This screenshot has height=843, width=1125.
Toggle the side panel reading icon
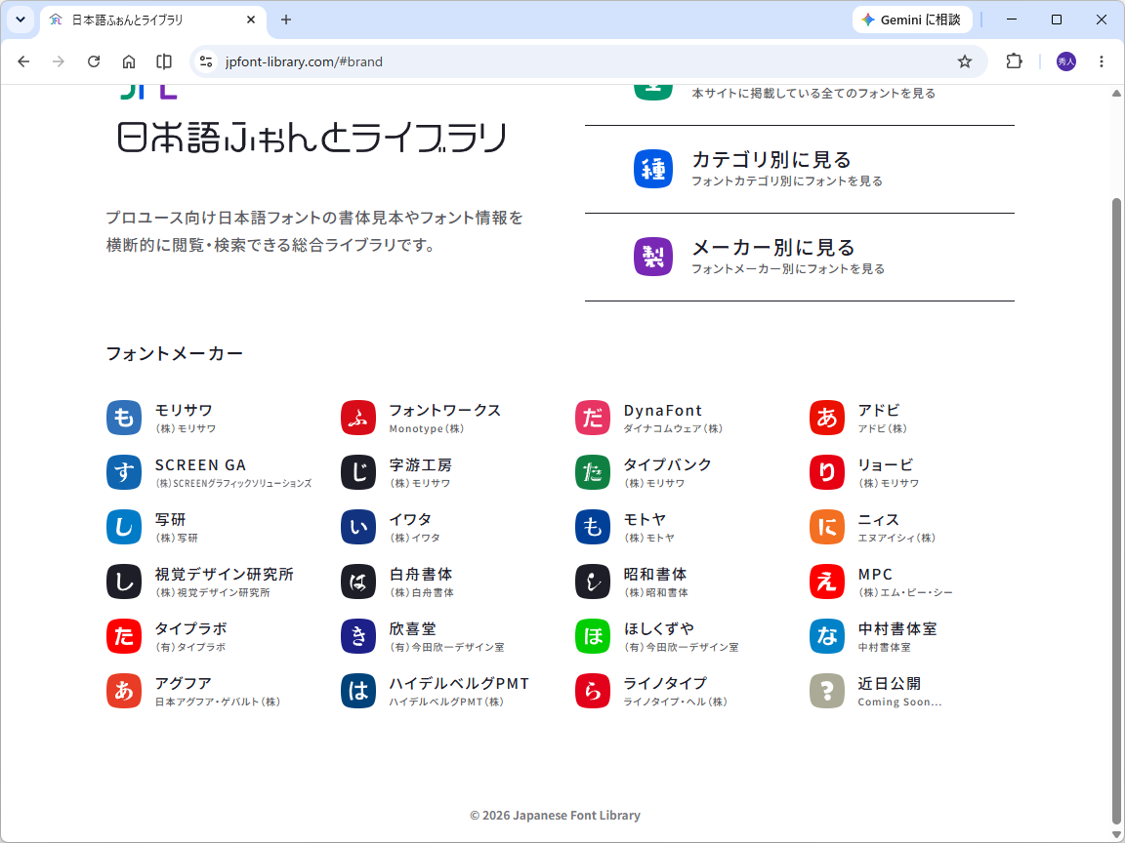tap(164, 61)
